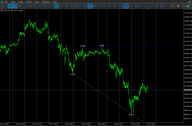Click the green connection status bar
The image size is (192, 126).
[x=189, y=6]
